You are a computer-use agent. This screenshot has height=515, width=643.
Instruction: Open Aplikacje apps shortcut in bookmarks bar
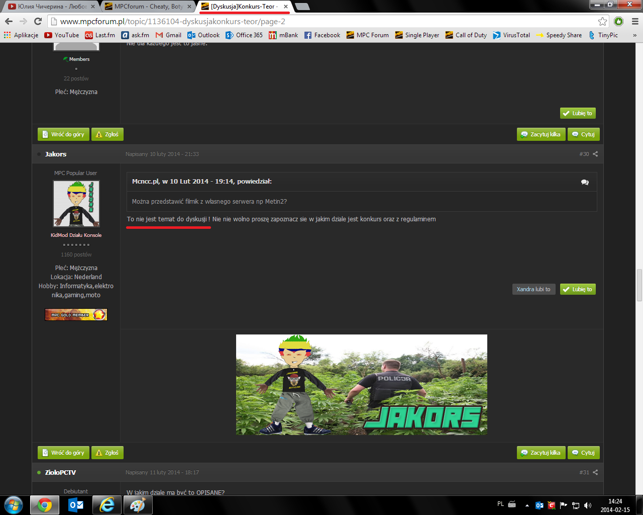point(21,35)
